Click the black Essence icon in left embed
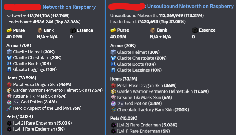236x135 pixels. 73,30
